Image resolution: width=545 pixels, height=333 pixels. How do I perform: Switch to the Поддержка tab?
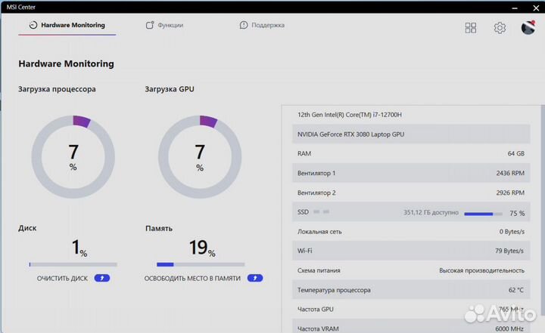click(267, 25)
